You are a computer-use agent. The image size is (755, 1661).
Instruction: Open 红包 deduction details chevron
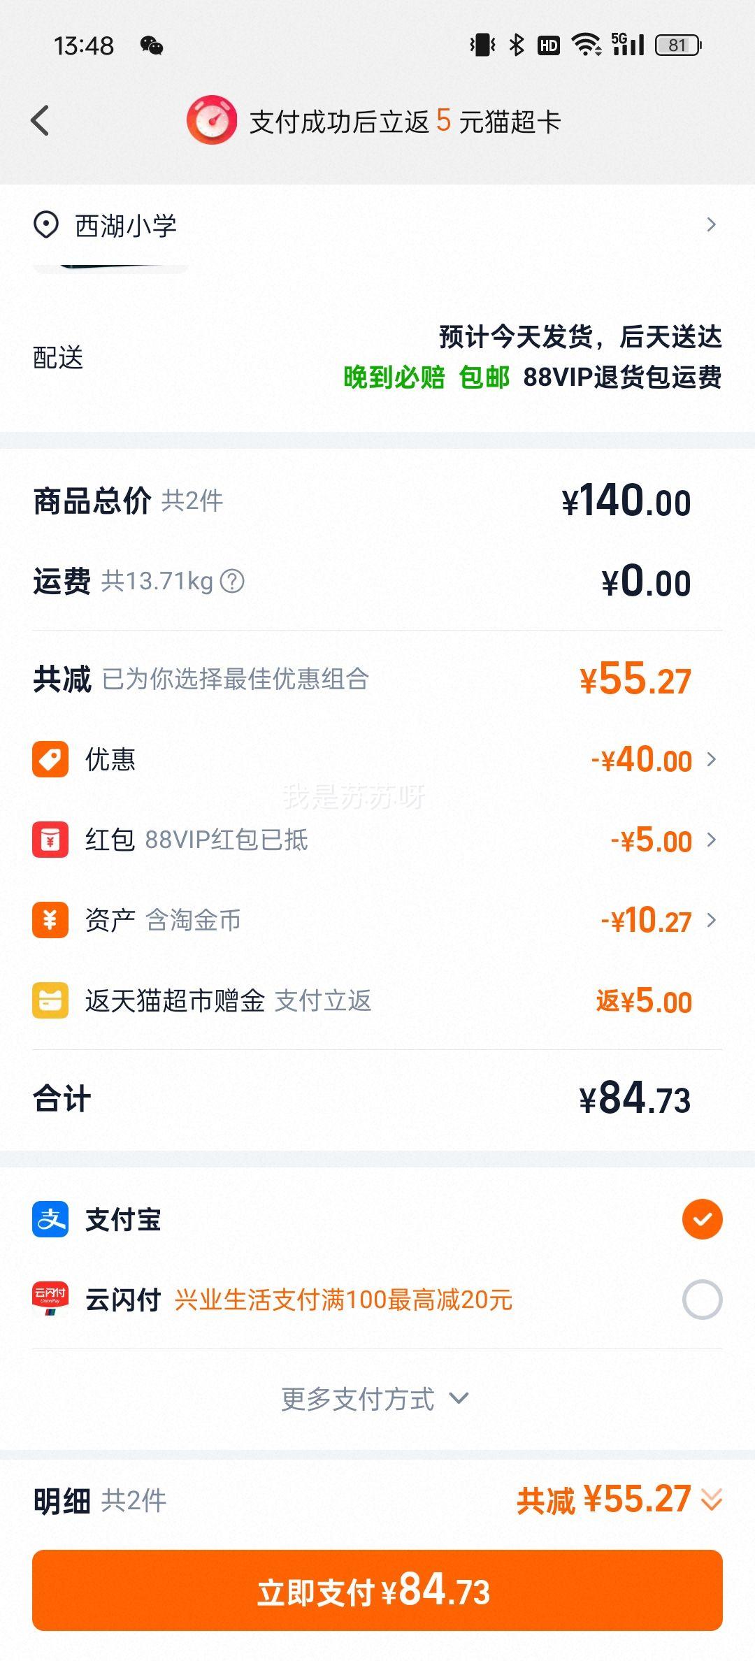[712, 840]
